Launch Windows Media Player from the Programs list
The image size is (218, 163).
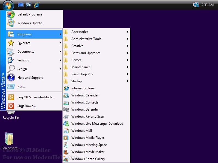point(87,138)
